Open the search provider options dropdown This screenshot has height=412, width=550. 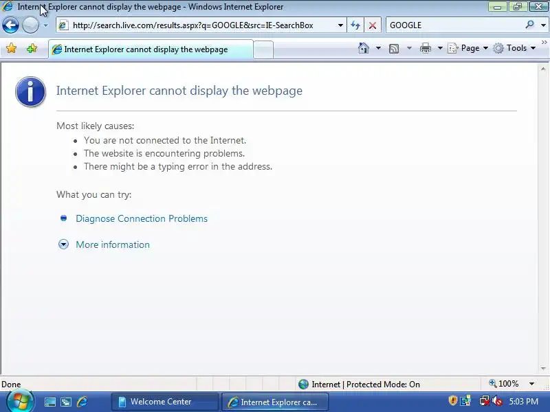[x=543, y=25]
